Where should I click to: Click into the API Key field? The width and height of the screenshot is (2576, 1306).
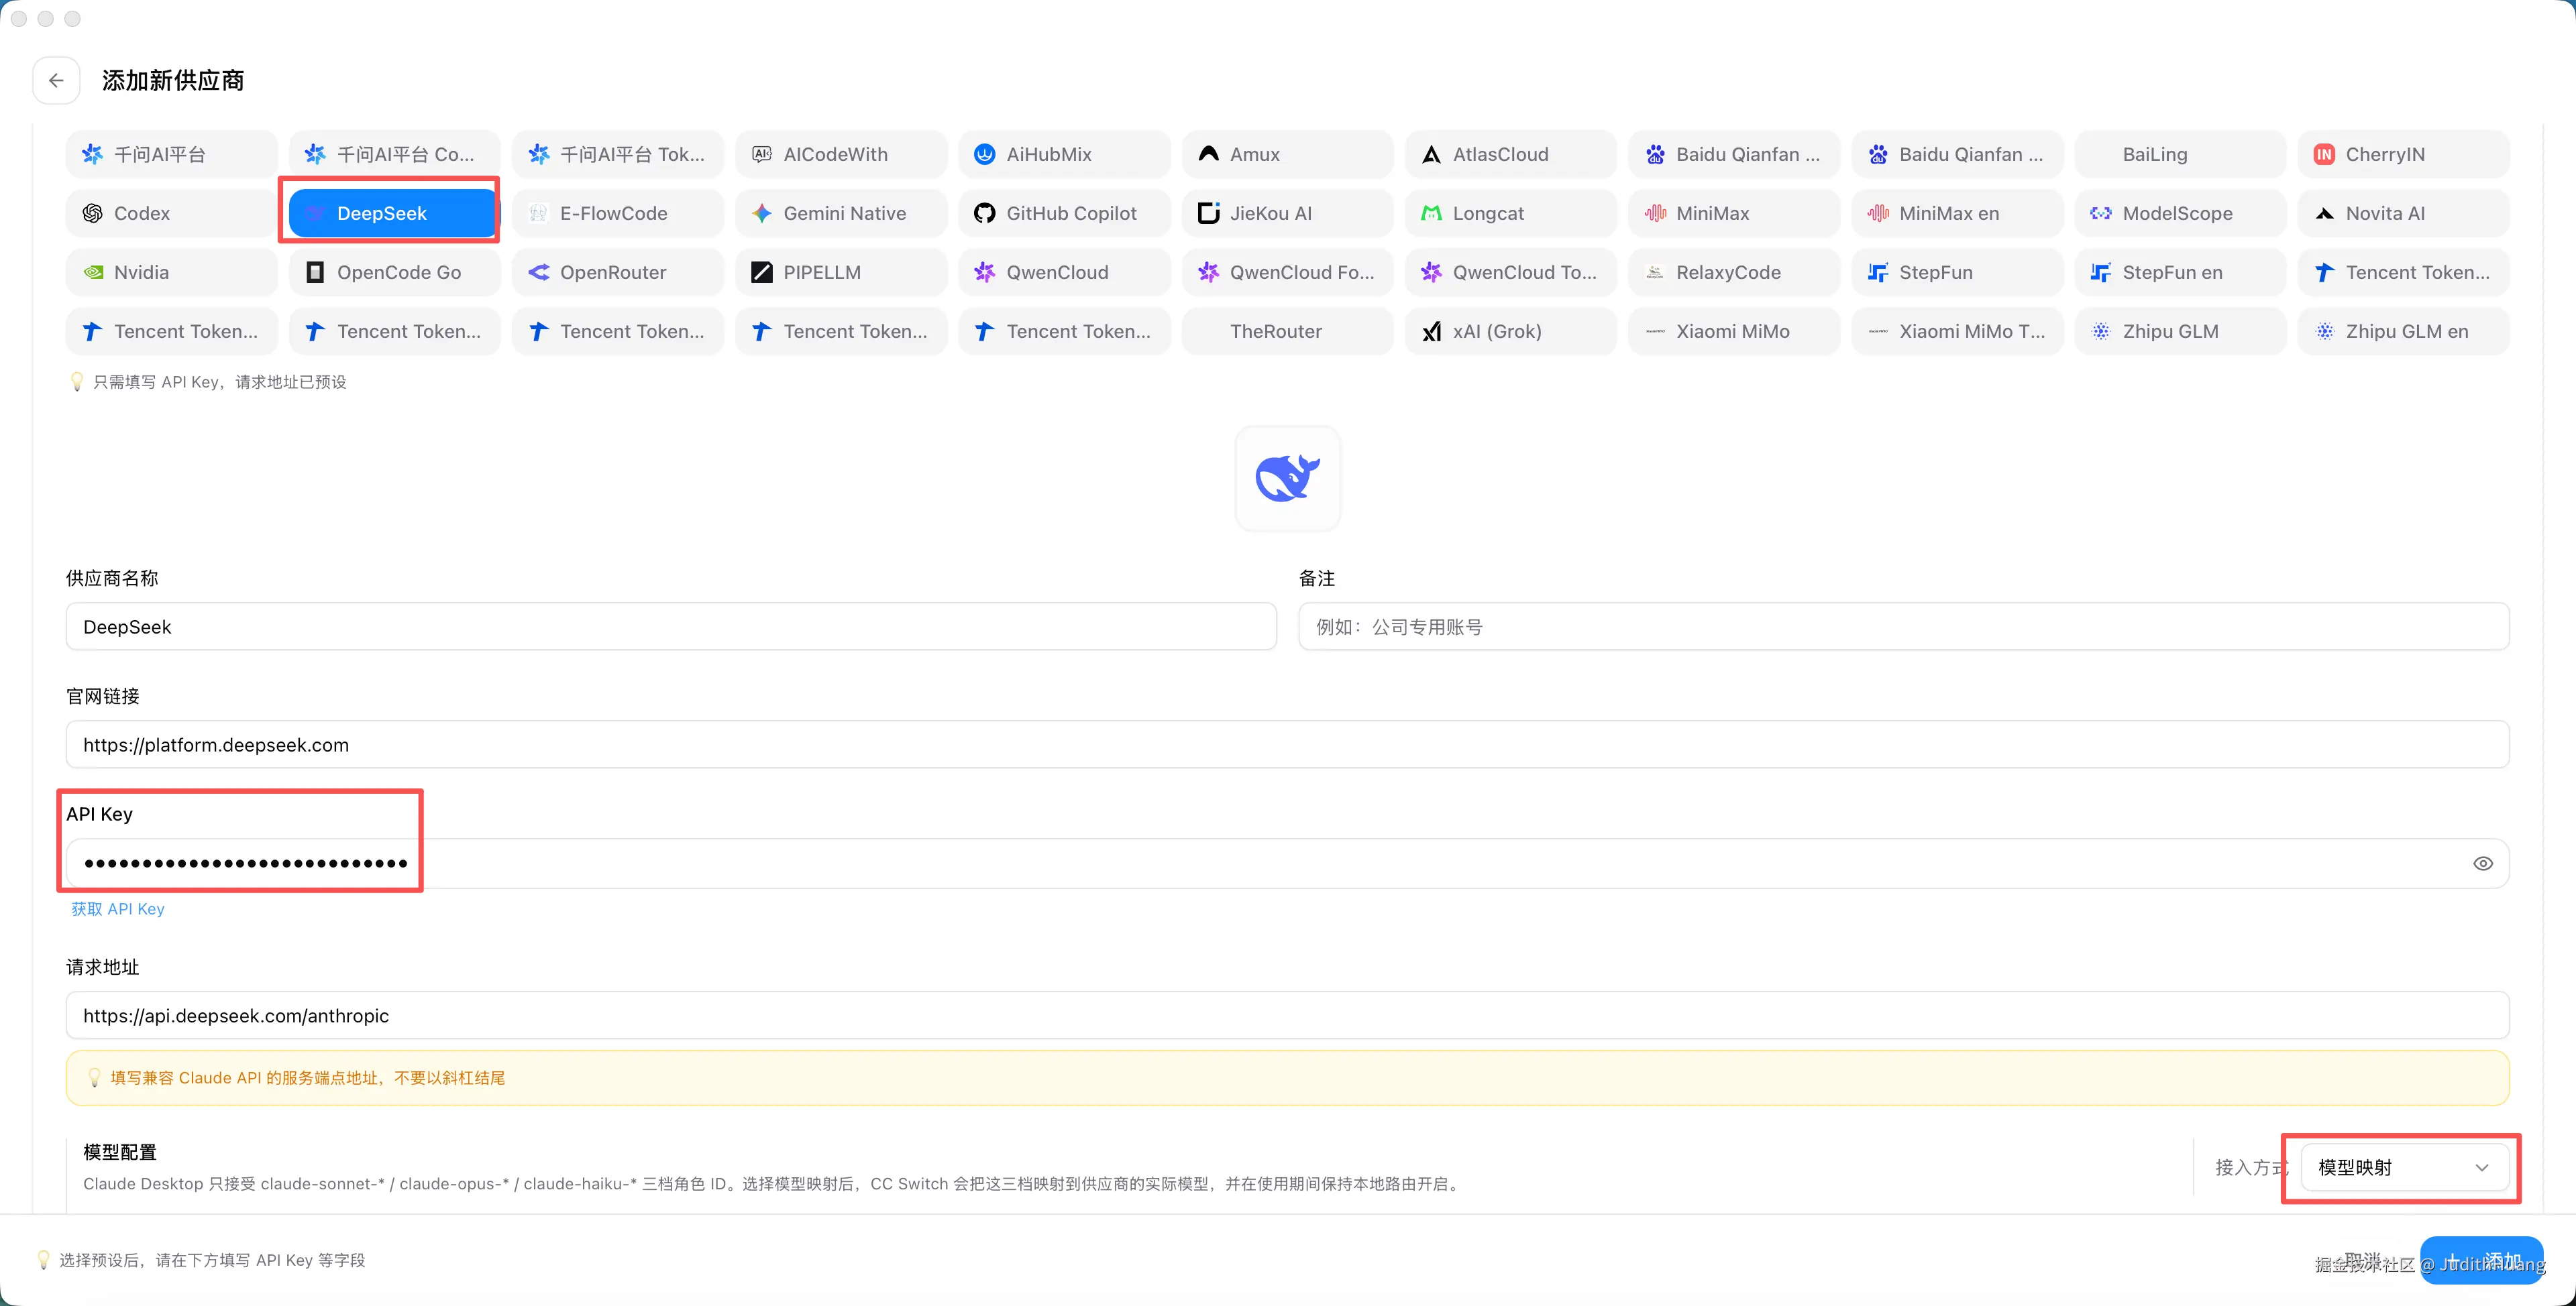coord(1287,864)
